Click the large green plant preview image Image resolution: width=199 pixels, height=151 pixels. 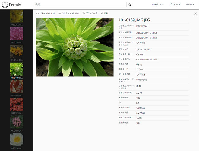click(75, 47)
